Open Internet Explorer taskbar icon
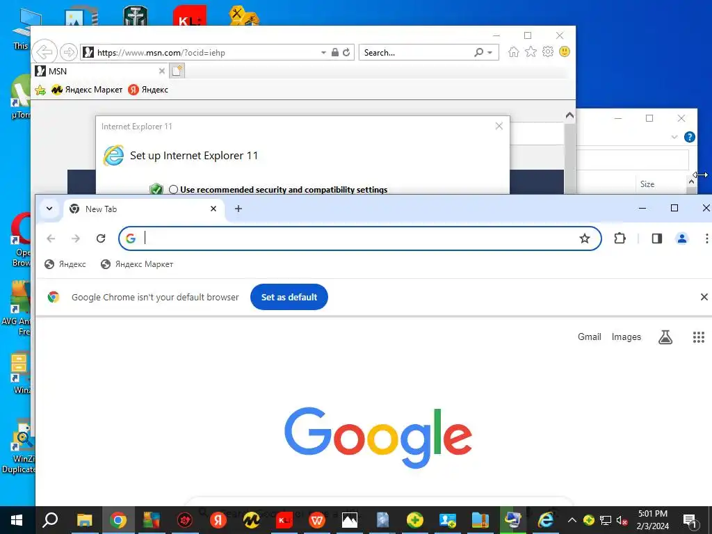Image resolution: width=712 pixels, height=534 pixels. [x=546, y=520]
